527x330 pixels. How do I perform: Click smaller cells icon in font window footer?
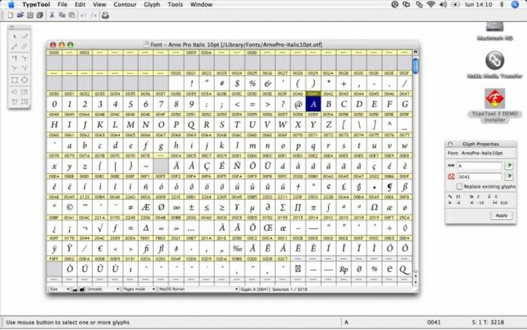pyautogui.click(x=75, y=289)
